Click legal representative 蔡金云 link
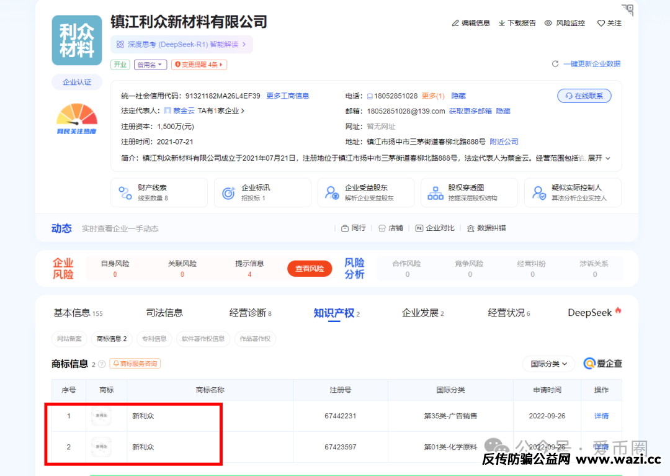The image size is (670, 476). pyautogui.click(x=184, y=110)
